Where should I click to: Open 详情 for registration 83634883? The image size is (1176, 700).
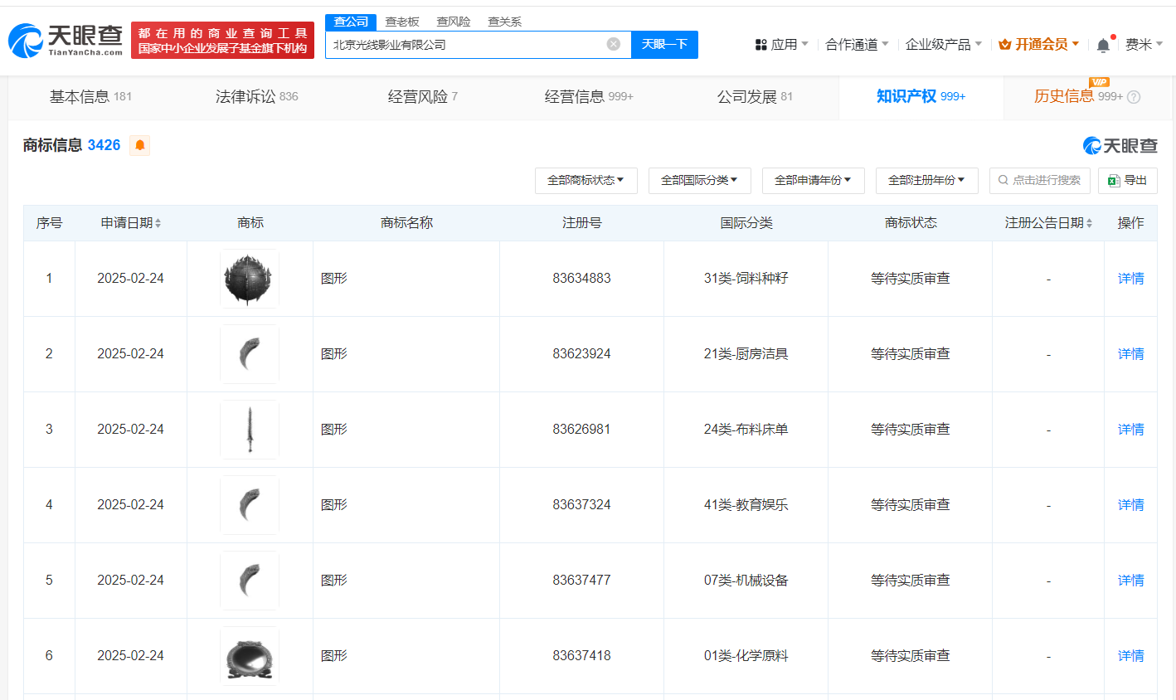coord(1131,279)
